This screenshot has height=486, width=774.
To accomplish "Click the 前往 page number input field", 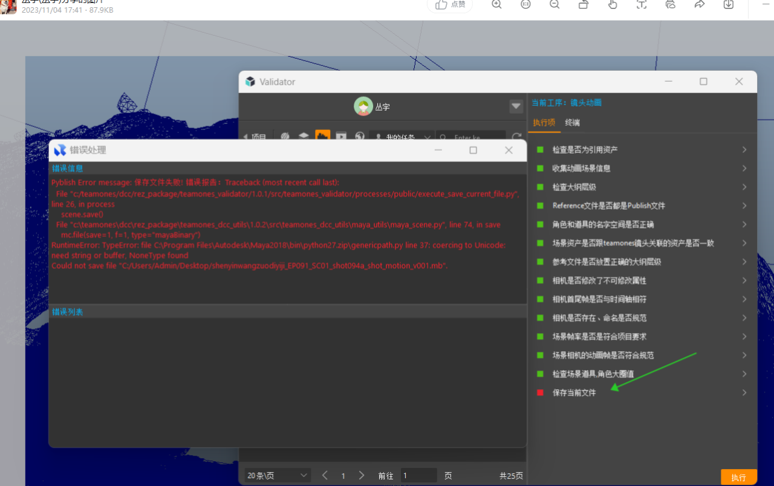I will click(418, 476).
